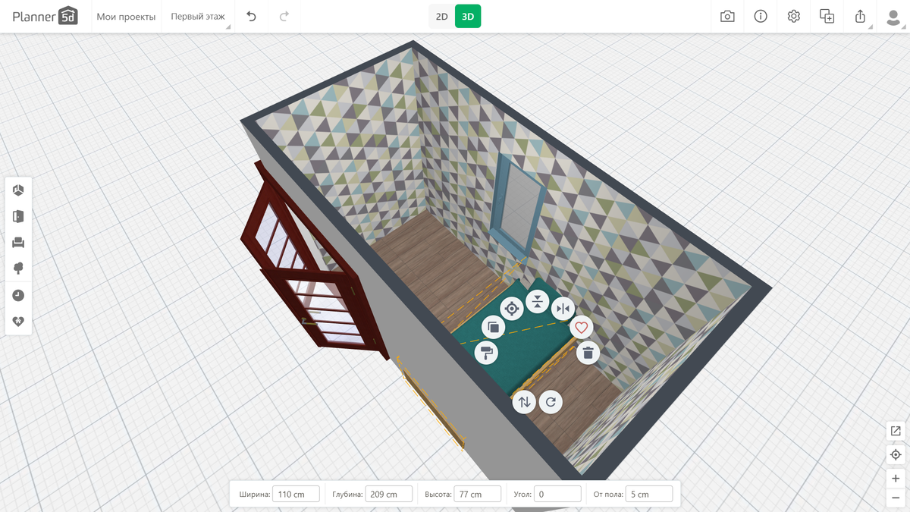
Task: Switch to 3D view
Action: [468, 16]
